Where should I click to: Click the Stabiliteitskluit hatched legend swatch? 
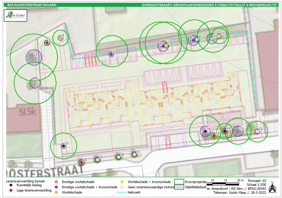[x=179, y=187]
